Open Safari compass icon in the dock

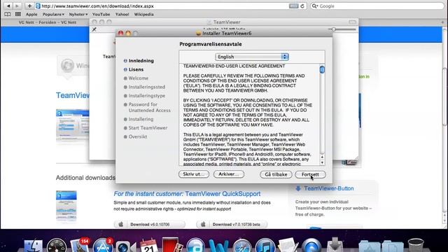242,245
